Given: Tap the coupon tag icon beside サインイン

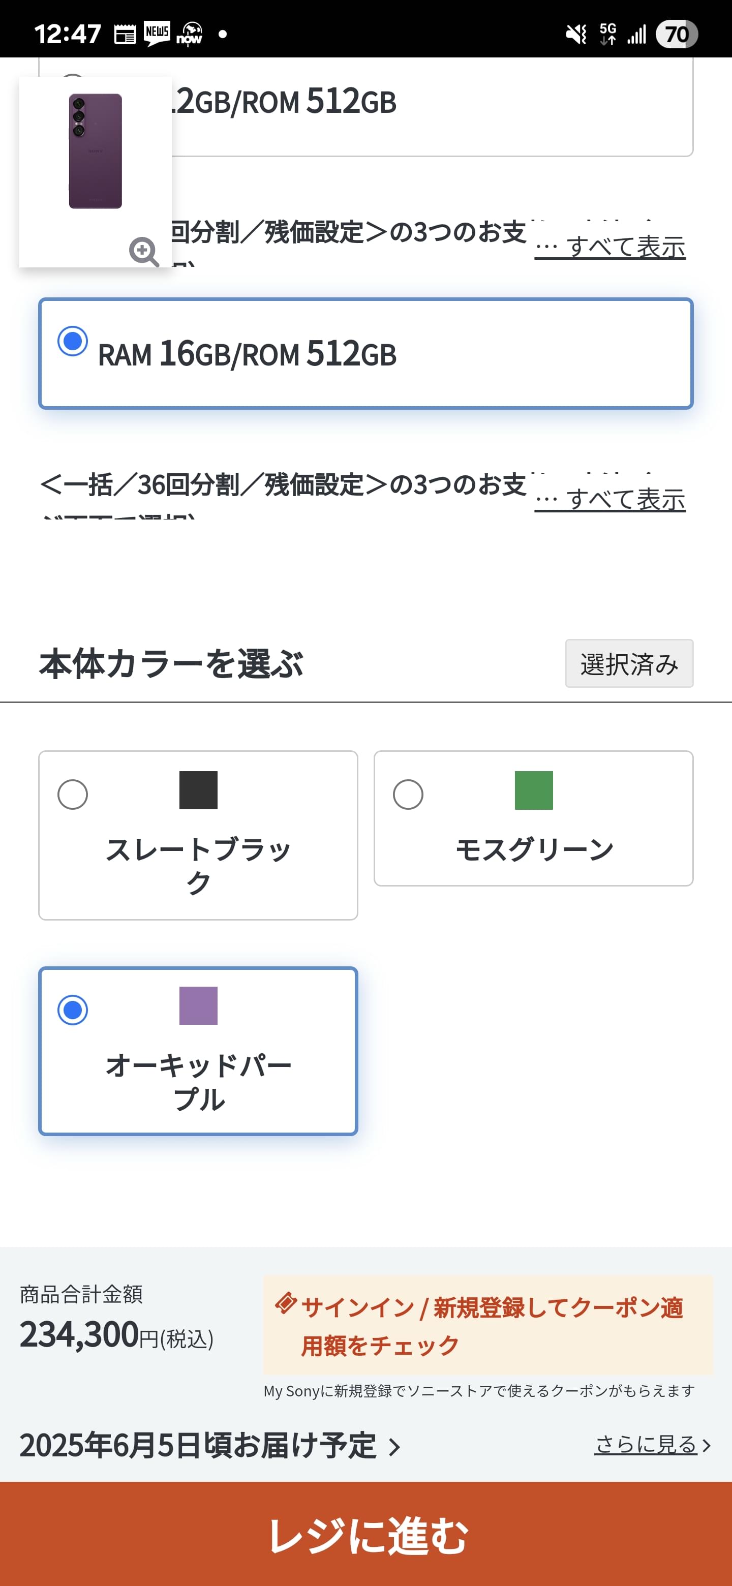Looking at the screenshot, I should 285,1303.
